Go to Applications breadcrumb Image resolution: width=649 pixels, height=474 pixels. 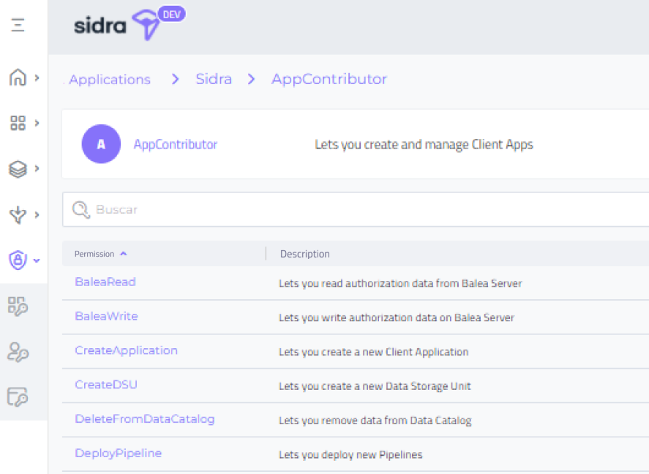pos(110,80)
